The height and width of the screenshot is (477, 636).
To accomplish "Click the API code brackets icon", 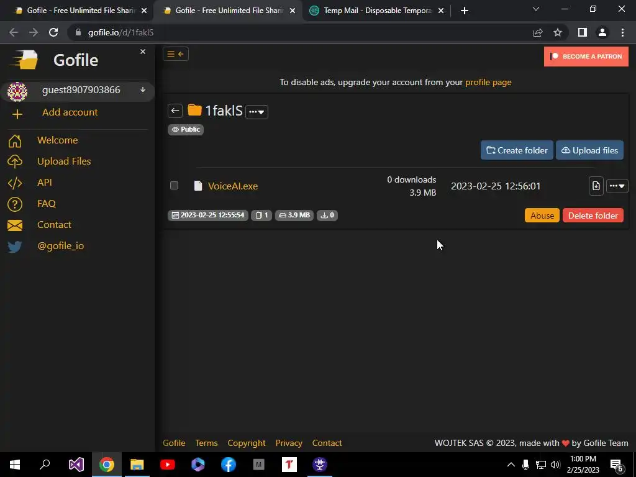I will pos(15,183).
